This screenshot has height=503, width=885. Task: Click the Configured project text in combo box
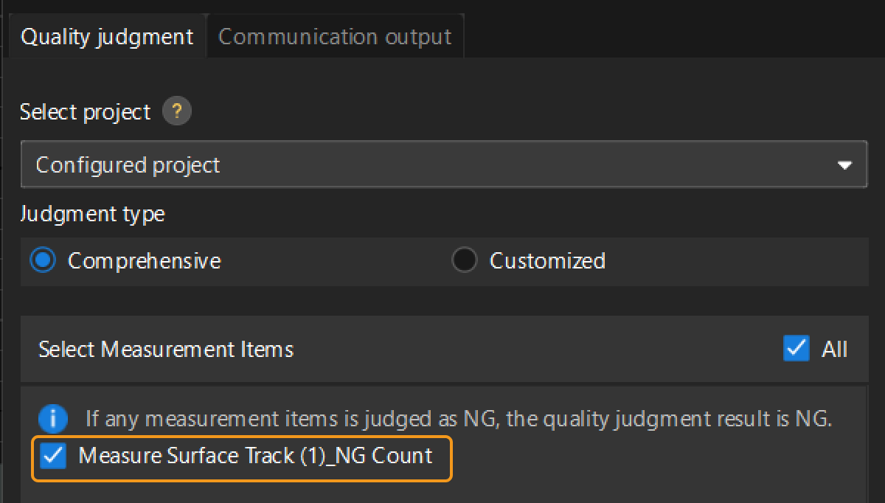(x=128, y=165)
